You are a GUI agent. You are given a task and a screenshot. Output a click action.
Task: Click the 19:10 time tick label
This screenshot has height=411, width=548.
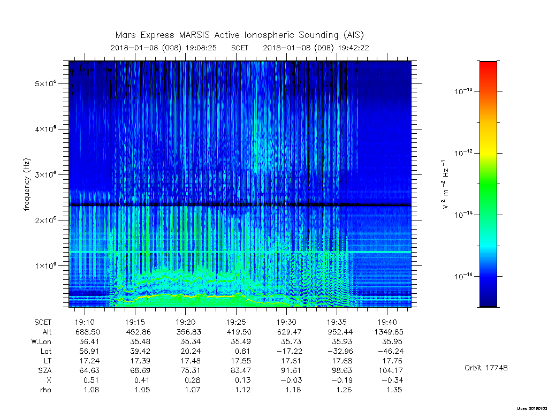pyautogui.click(x=85, y=322)
